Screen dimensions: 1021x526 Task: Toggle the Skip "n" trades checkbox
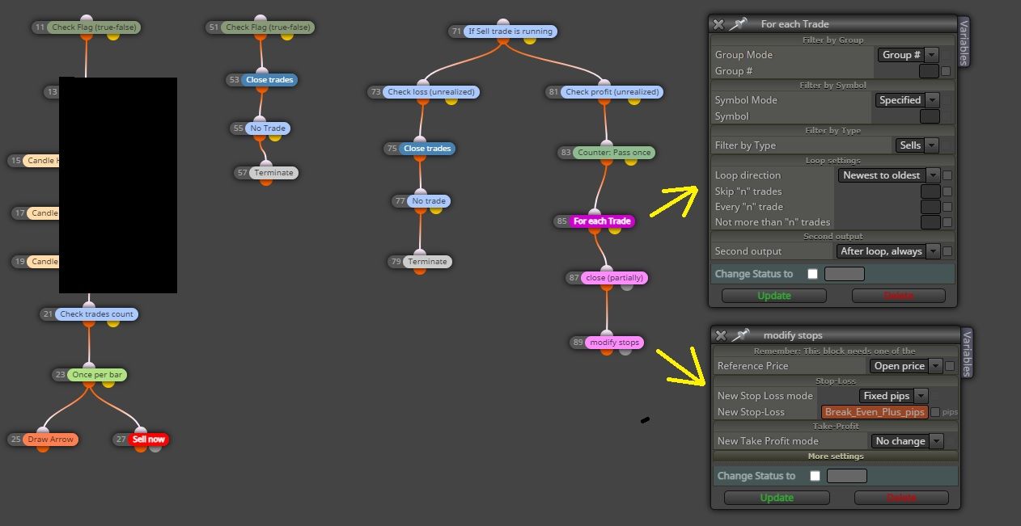click(x=947, y=191)
